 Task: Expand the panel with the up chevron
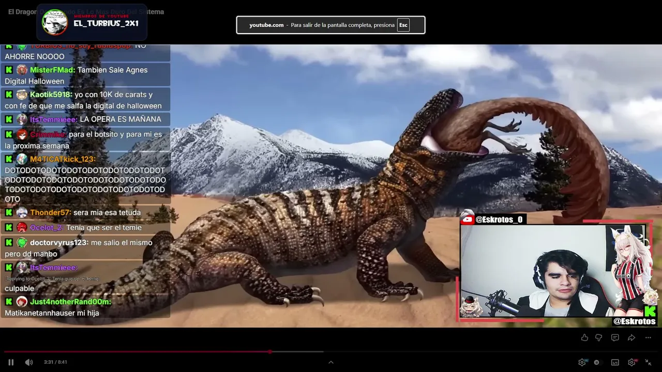pyautogui.click(x=331, y=362)
